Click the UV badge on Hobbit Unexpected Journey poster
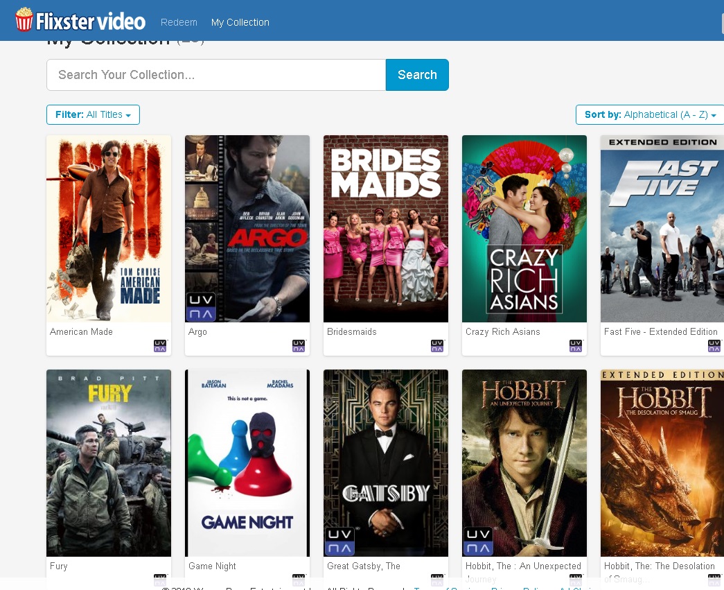Image resolution: width=724 pixels, height=590 pixels. [x=478, y=541]
